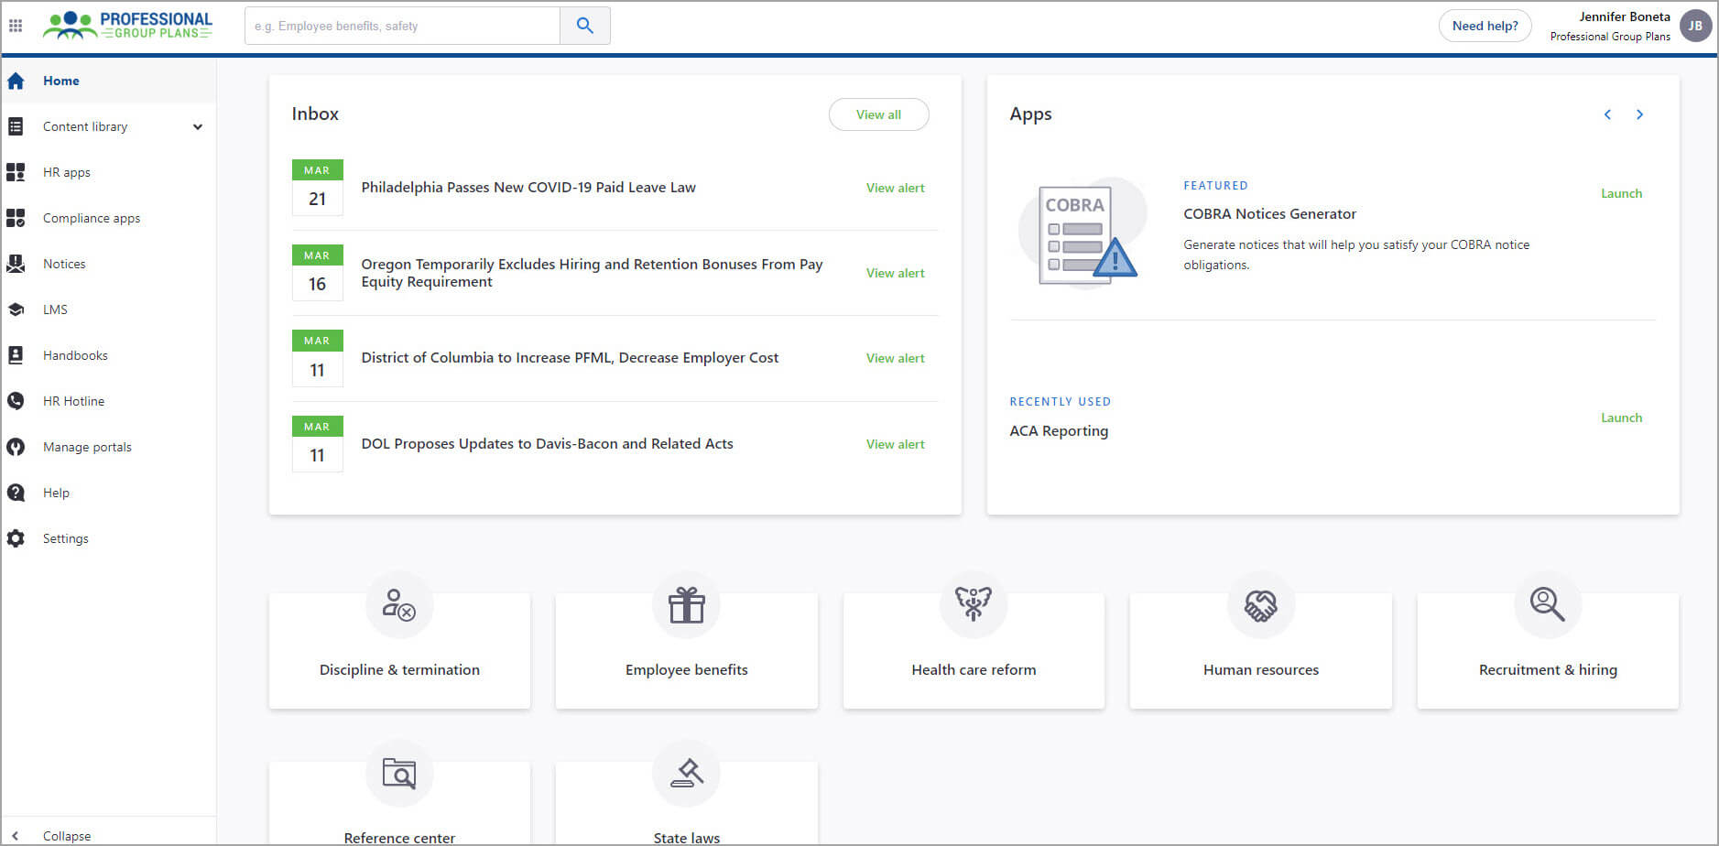Focus the search input field
This screenshot has width=1719, height=846.
403,26
